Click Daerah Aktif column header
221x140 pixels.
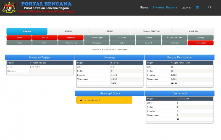[194, 99]
